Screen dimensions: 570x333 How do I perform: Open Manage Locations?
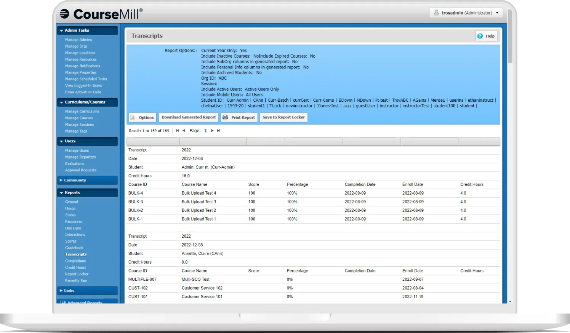(80, 53)
